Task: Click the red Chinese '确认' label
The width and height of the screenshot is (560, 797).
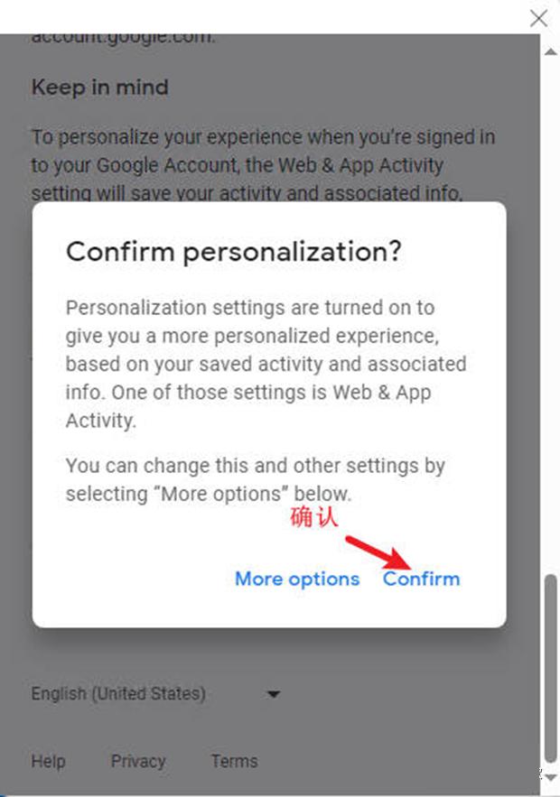Action: (x=313, y=517)
